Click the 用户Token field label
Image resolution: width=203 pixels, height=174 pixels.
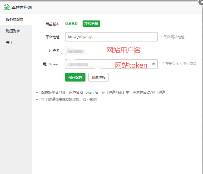[51, 64]
